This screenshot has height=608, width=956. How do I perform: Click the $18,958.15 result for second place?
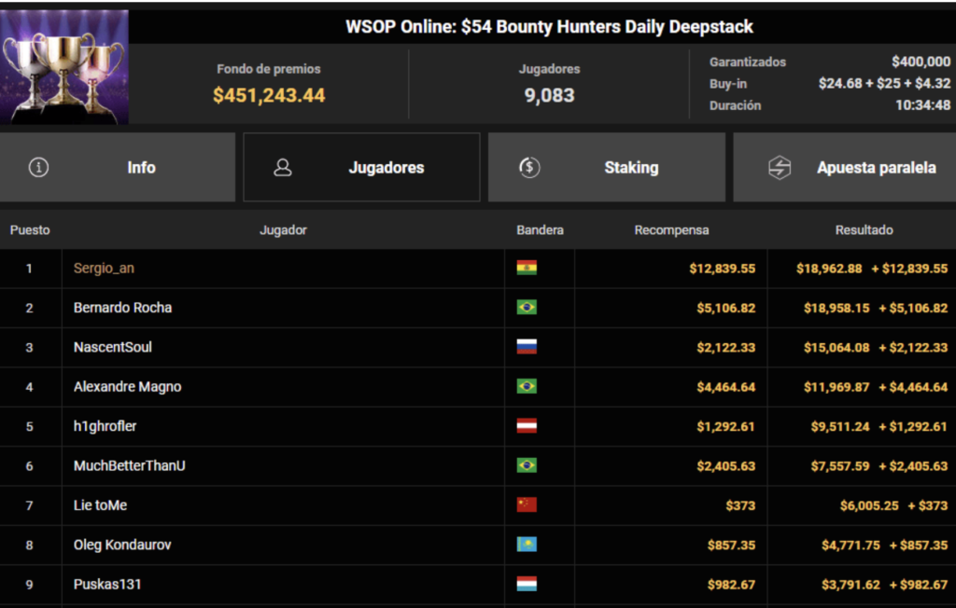tap(836, 309)
